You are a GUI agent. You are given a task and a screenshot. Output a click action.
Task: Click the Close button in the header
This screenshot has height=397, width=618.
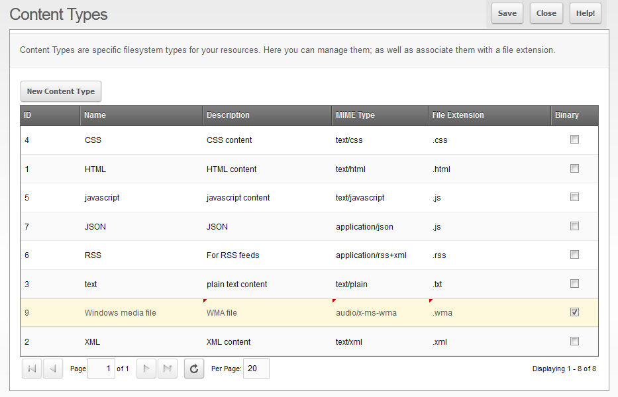point(546,13)
